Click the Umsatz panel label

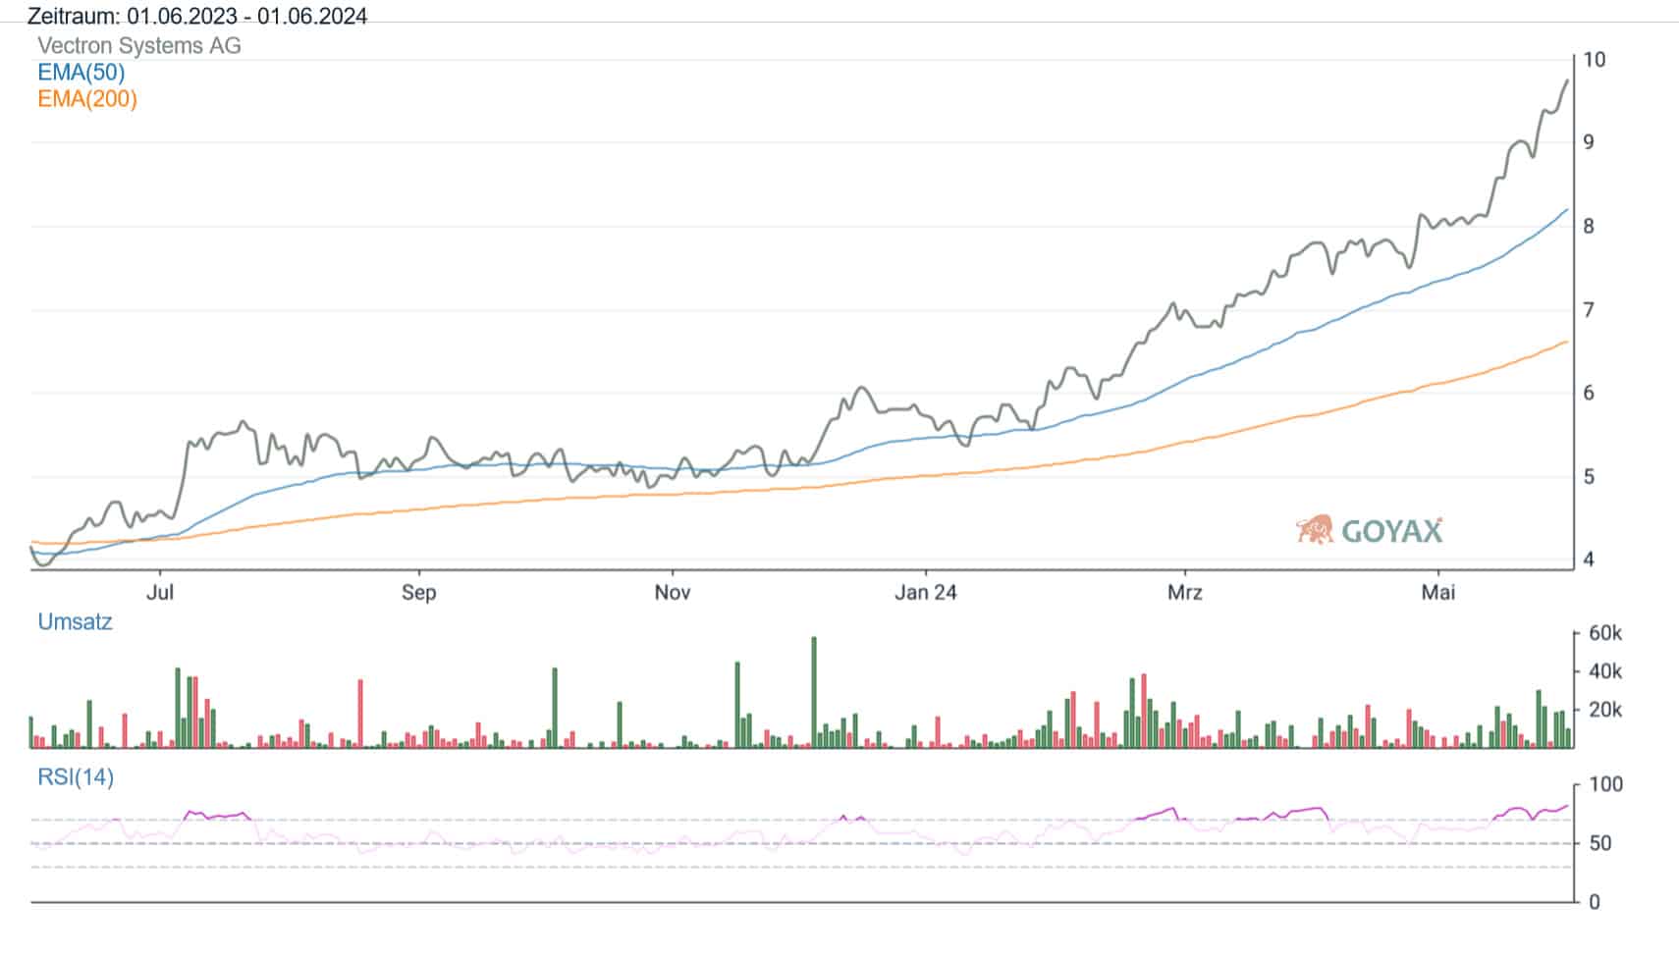pos(75,621)
